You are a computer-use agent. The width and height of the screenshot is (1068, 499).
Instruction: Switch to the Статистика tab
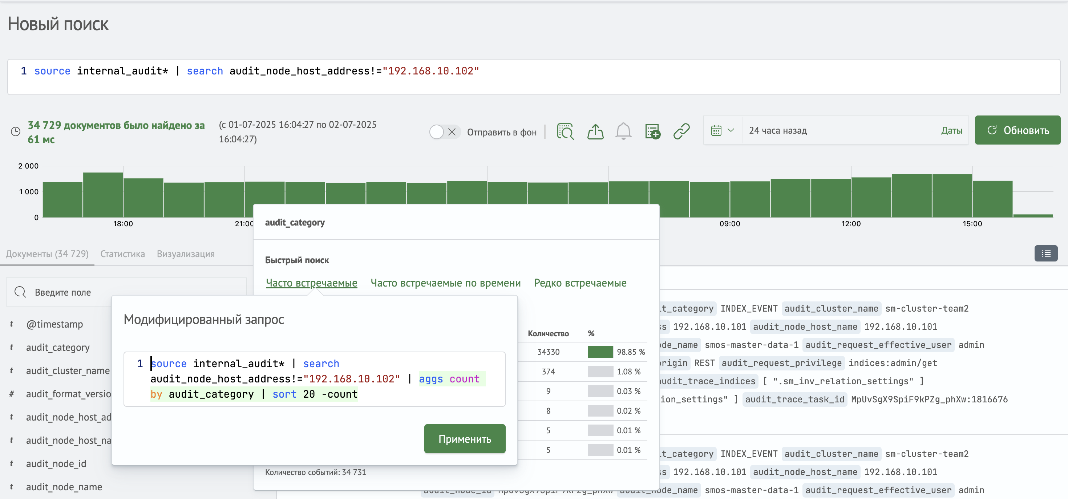[x=122, y=253]
